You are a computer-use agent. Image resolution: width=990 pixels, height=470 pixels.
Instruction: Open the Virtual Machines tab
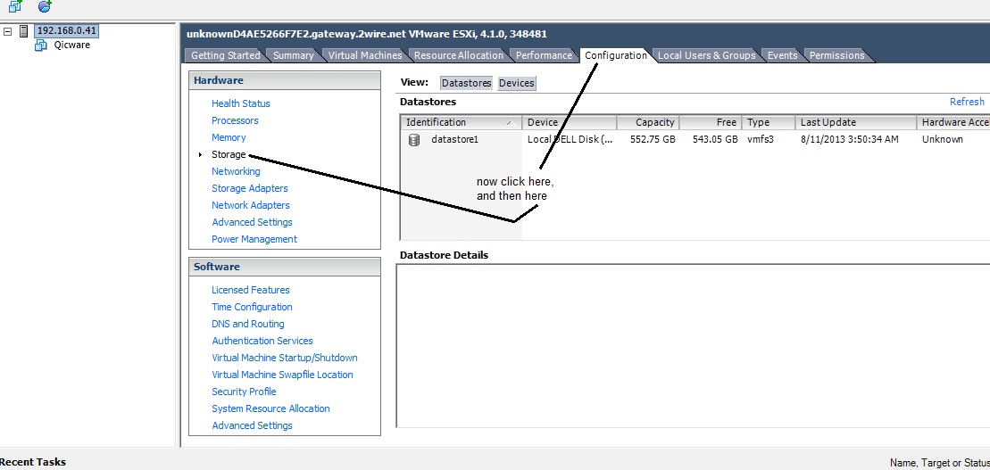tap(365, 55)
